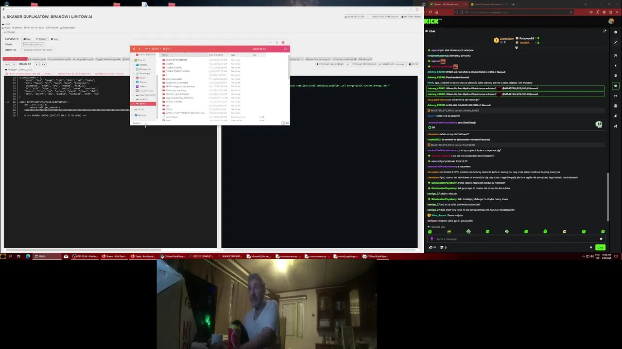Viewport: 622px width, 349px height.
Task: Click the Send a message chat field
Action: [516, 239]
